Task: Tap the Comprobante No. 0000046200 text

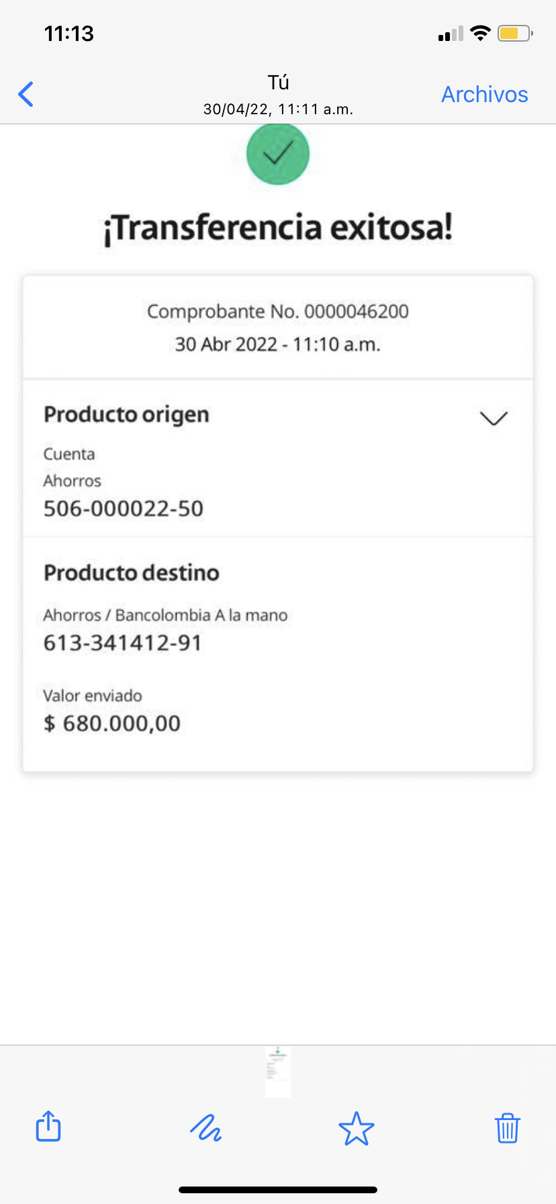Action: (x=278, y=312)
